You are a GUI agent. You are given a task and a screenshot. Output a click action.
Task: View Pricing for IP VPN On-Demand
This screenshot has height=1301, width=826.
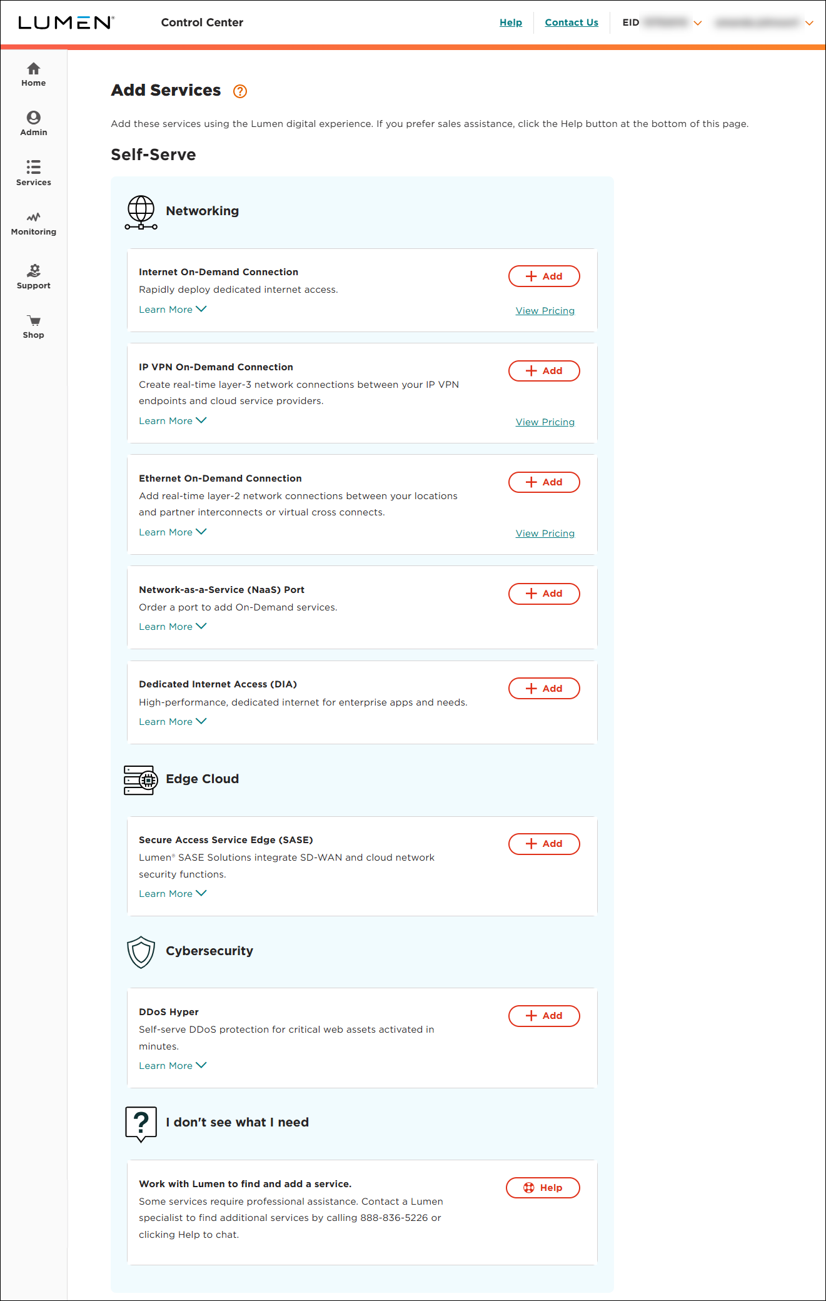[x=545, y=422]
